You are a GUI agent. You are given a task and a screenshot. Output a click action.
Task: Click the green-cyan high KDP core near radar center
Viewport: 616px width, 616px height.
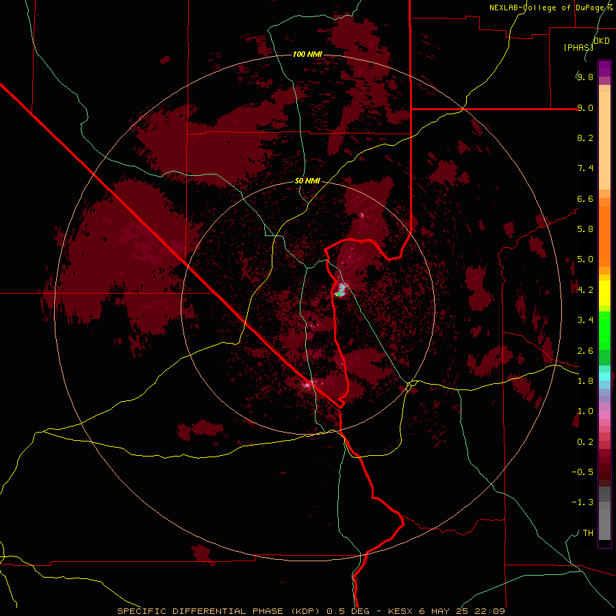tap(340, 291)
